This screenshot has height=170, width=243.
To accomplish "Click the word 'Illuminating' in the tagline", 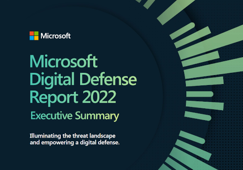I will pyautogui.click(x=45, y=136).
